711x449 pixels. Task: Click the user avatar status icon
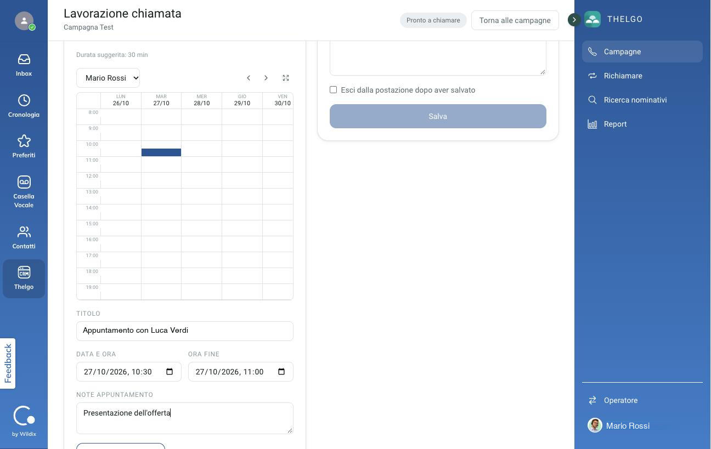(24, 21)
